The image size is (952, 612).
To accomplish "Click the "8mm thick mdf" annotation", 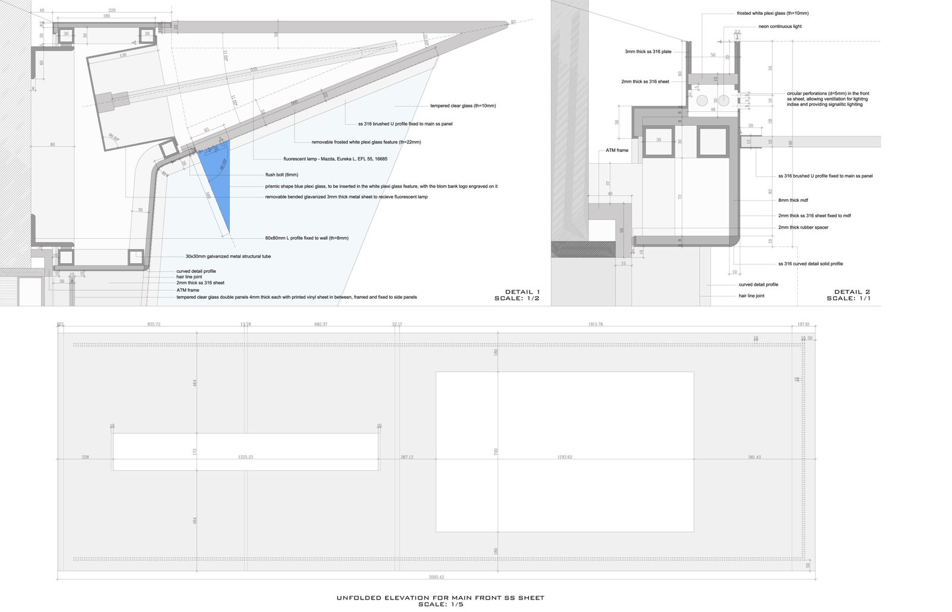I will click(793, 201).
